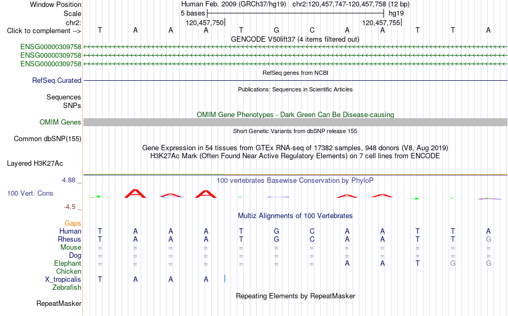Click the 'Click to complement -->' label
The width and height of the screenshot is (508, 316).
coord(44,31)
